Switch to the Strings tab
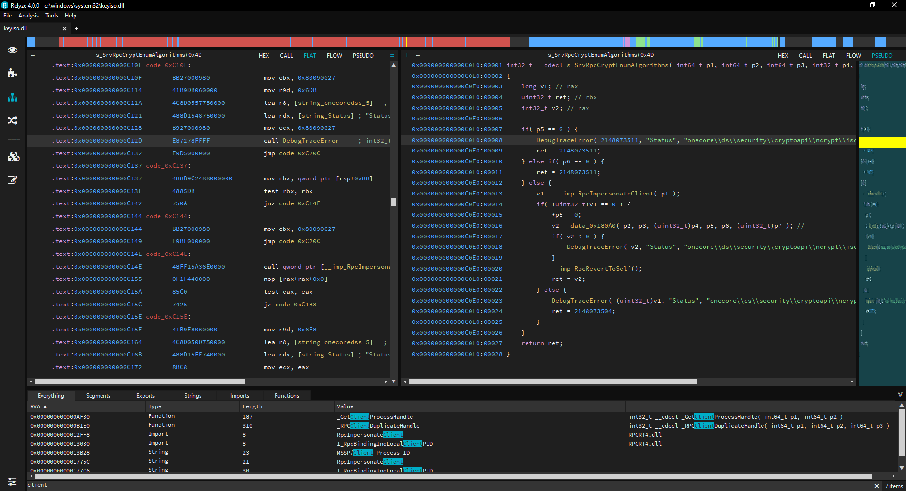This screenshot has height=491, width=906. 193,396
